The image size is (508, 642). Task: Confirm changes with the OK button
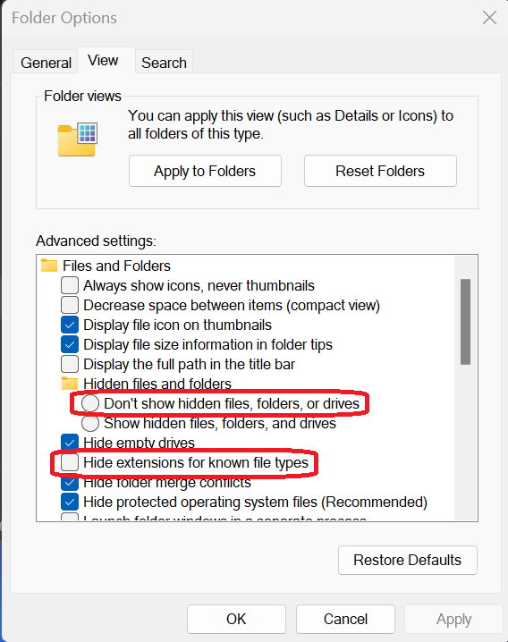pos(236,619)
